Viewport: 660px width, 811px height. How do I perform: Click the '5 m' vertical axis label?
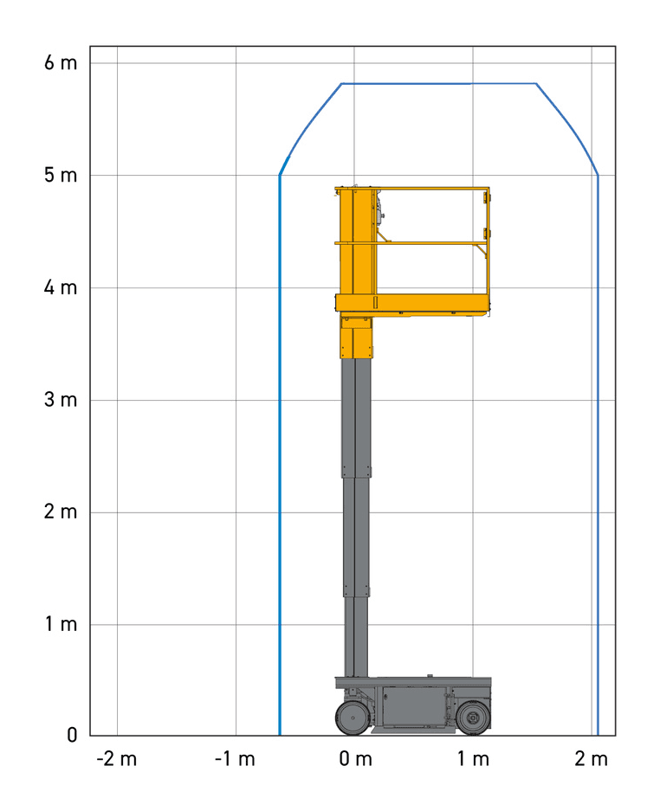(61, 175)
